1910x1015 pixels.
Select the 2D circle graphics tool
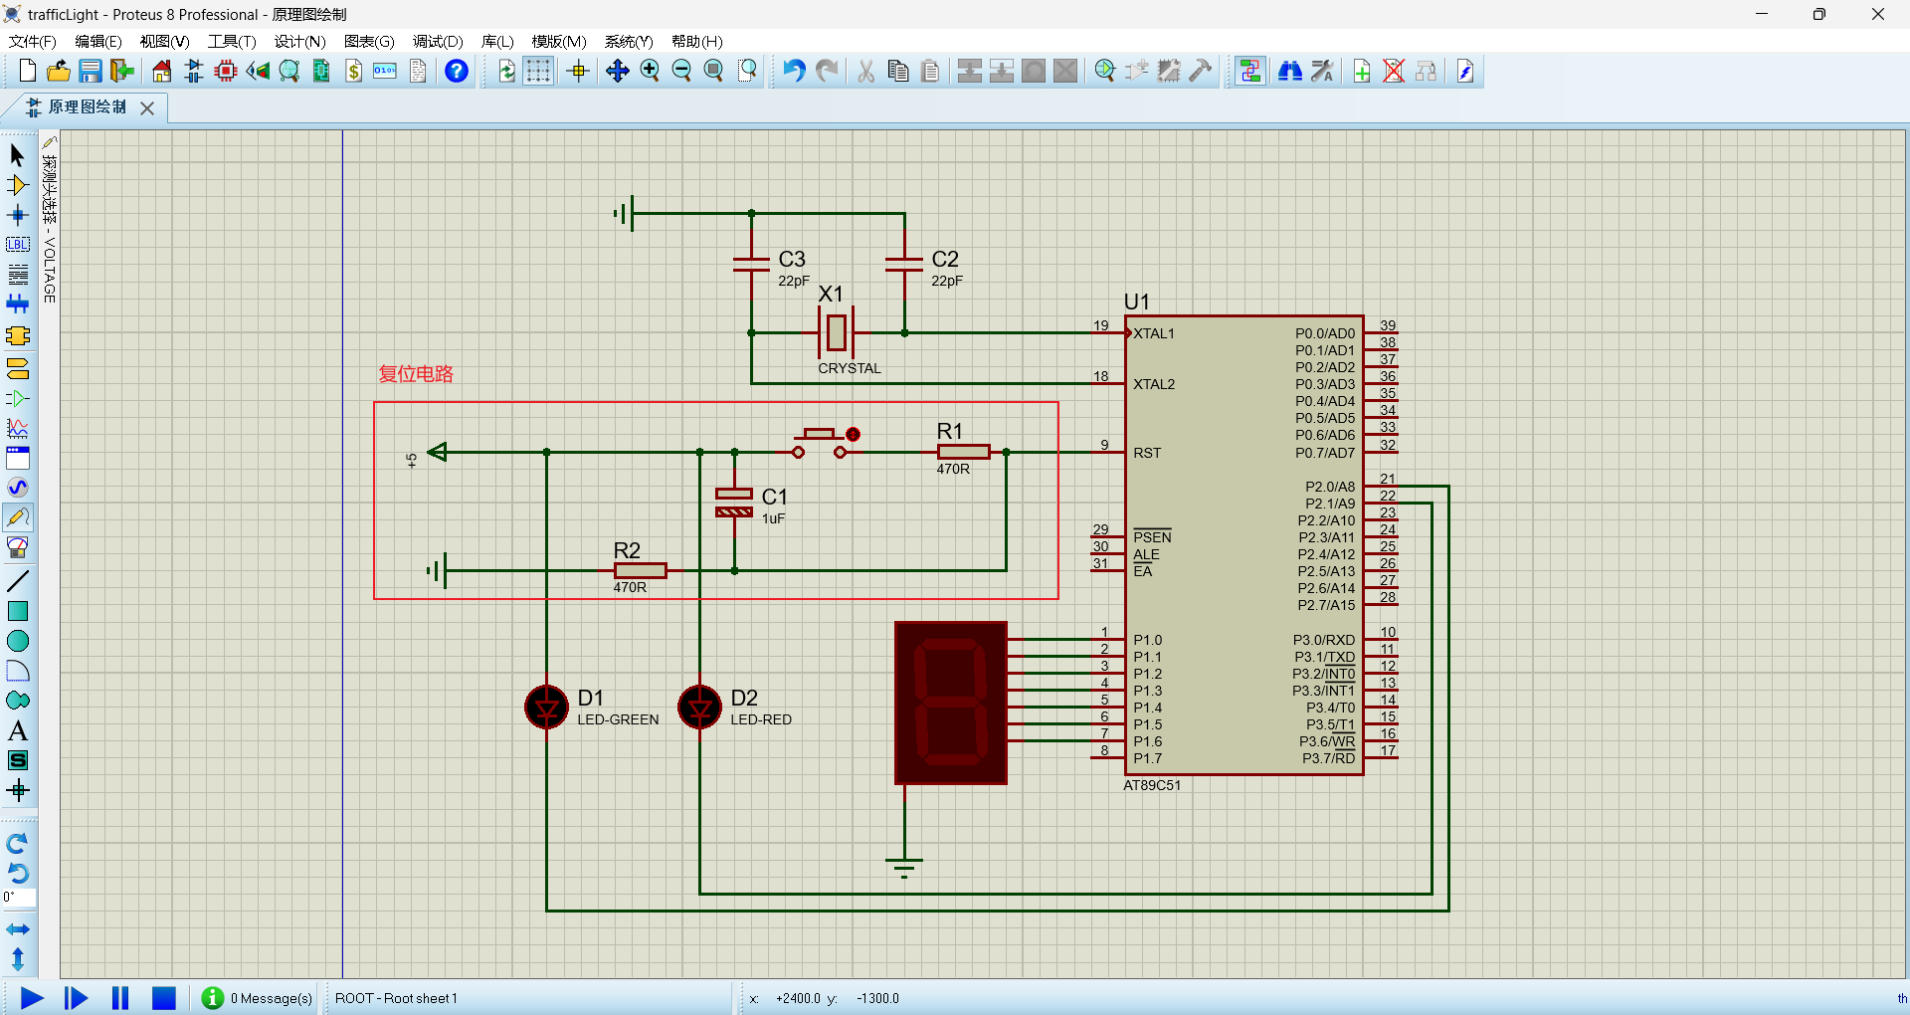[x=18, y=641]
